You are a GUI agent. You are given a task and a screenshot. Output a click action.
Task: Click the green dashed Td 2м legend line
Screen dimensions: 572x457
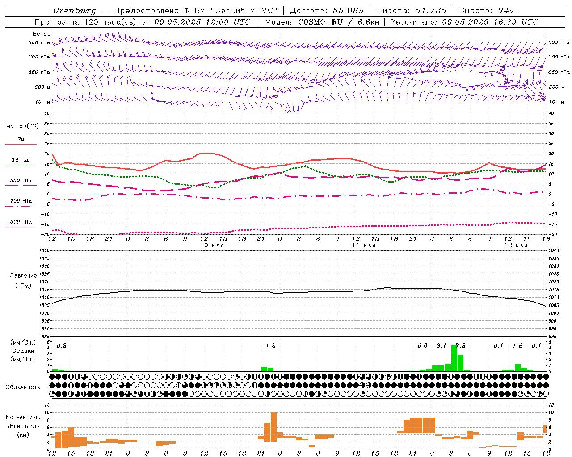coord(20,165)
